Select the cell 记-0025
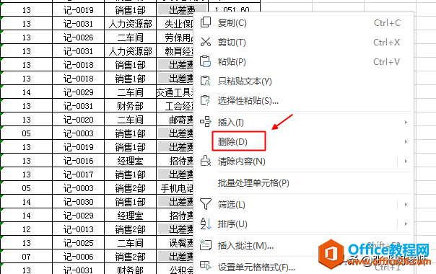The image size is (436, 274). tap(78, 243)
